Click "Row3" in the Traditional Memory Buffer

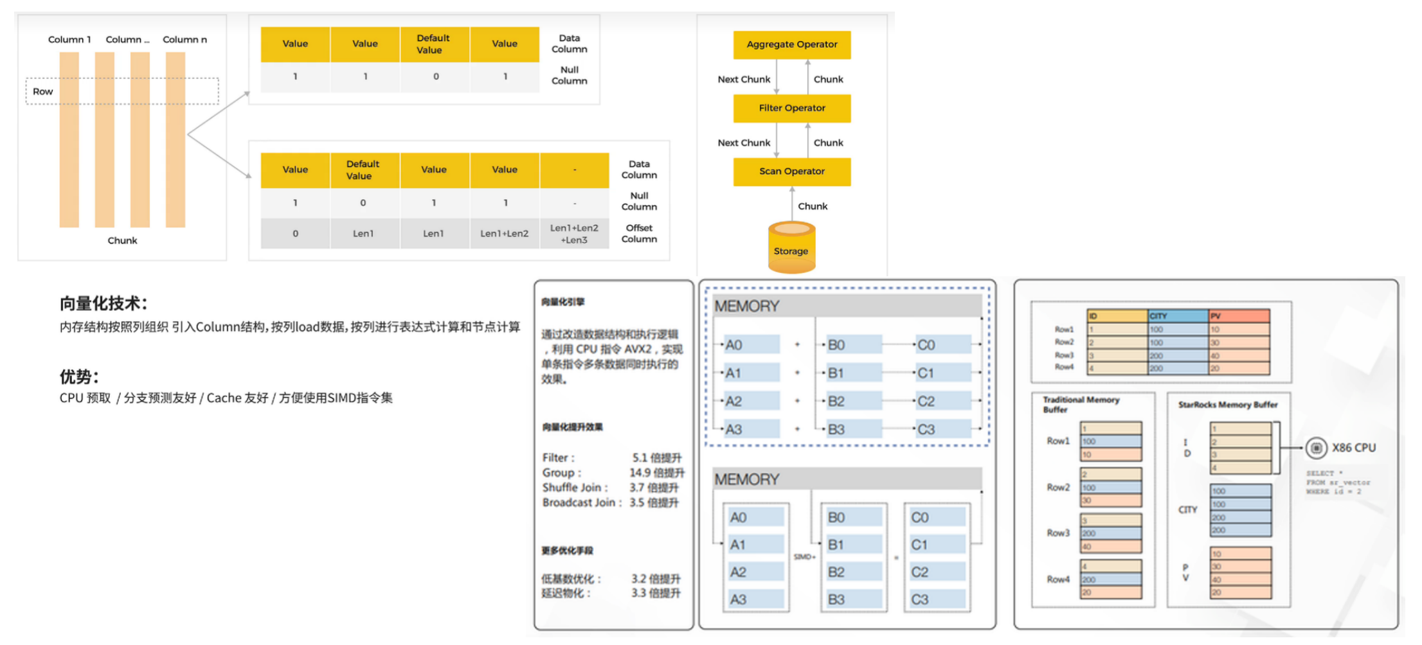(1058, 533)
